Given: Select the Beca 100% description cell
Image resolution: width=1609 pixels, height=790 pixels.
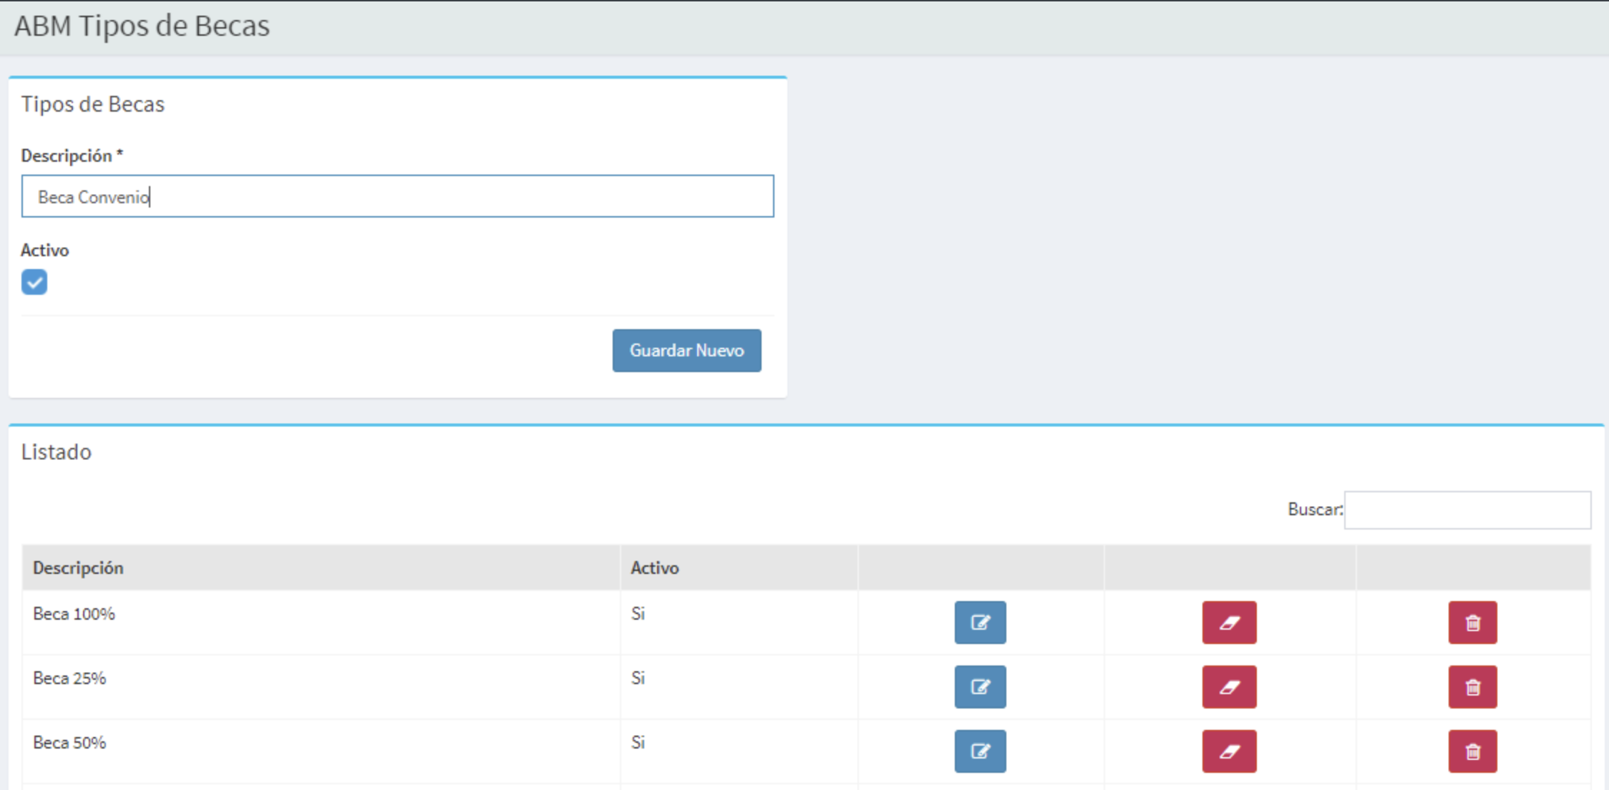Looking at the screenshot, I should coord(74,614).
